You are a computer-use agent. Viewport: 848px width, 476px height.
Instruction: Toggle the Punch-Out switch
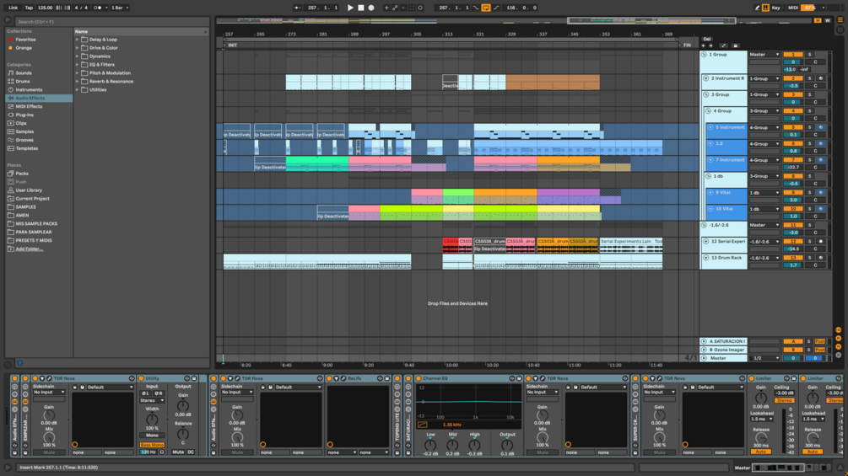coord(496,8)
